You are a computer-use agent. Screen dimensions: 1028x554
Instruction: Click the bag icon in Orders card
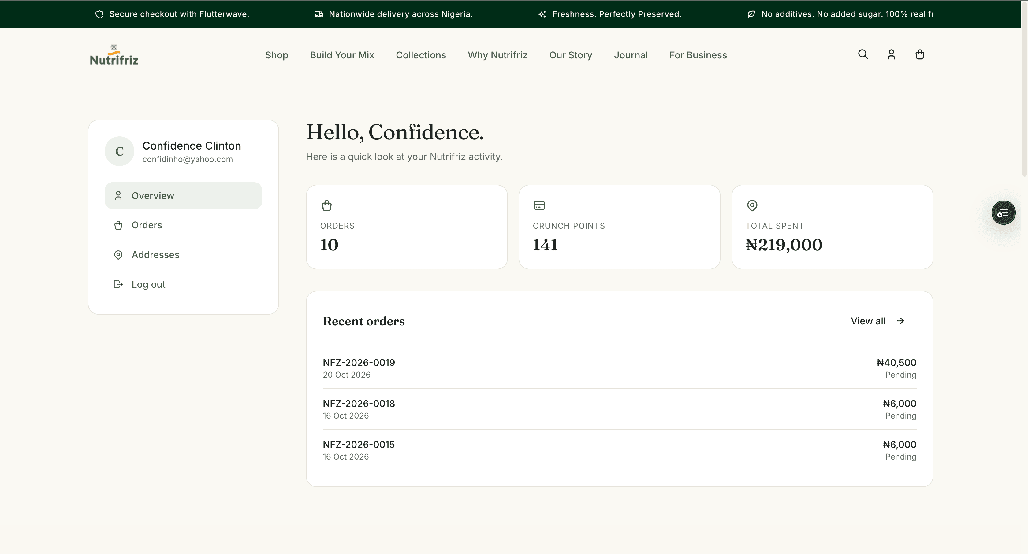point(326,205)
